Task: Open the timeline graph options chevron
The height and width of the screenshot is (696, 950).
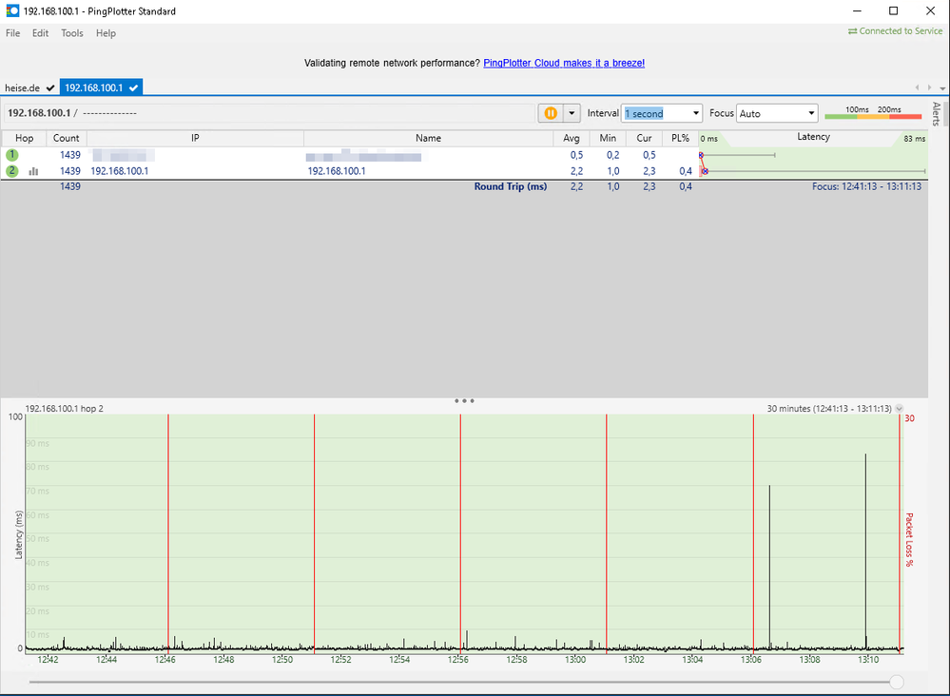Action: (898, 408)
